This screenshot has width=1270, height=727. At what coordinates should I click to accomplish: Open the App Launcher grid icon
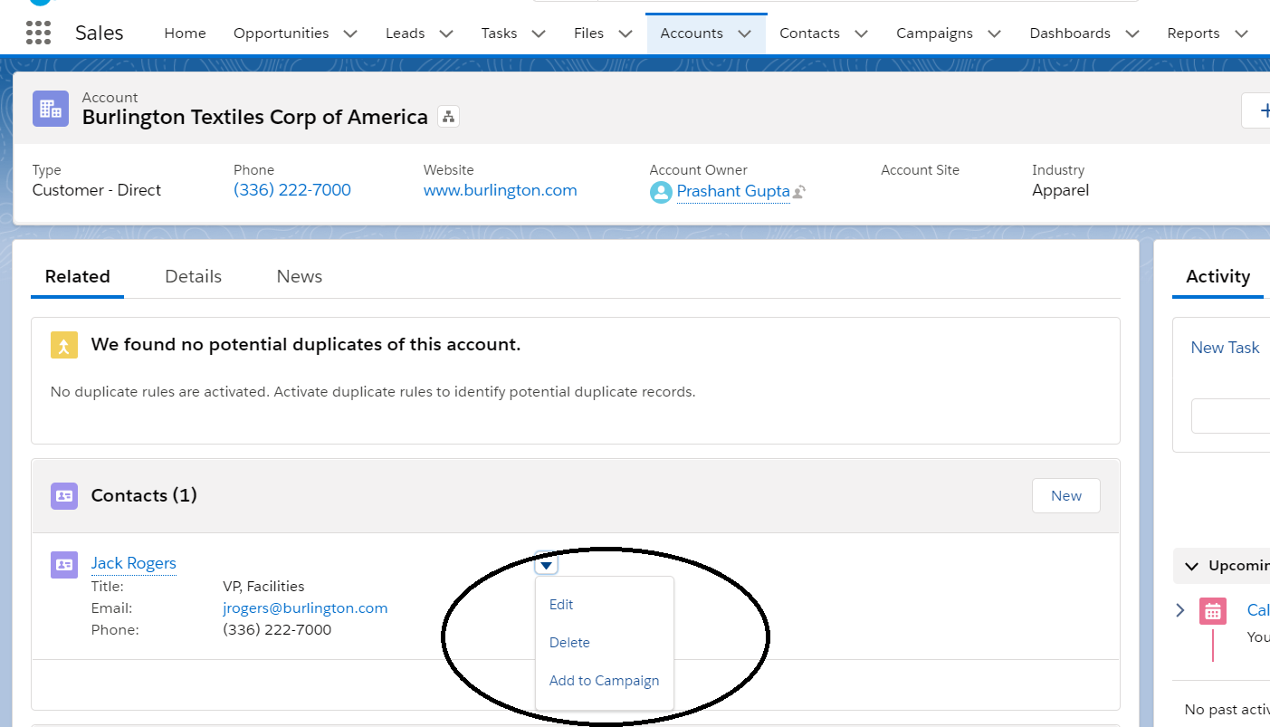coord(38,33)
